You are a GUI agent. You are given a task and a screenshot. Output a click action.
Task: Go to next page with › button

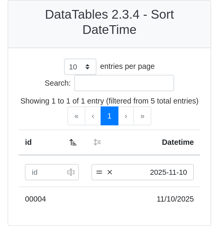(126, 116)
